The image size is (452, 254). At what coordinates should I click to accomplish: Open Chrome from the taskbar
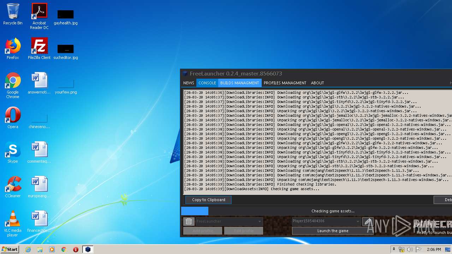click(64, 249)
